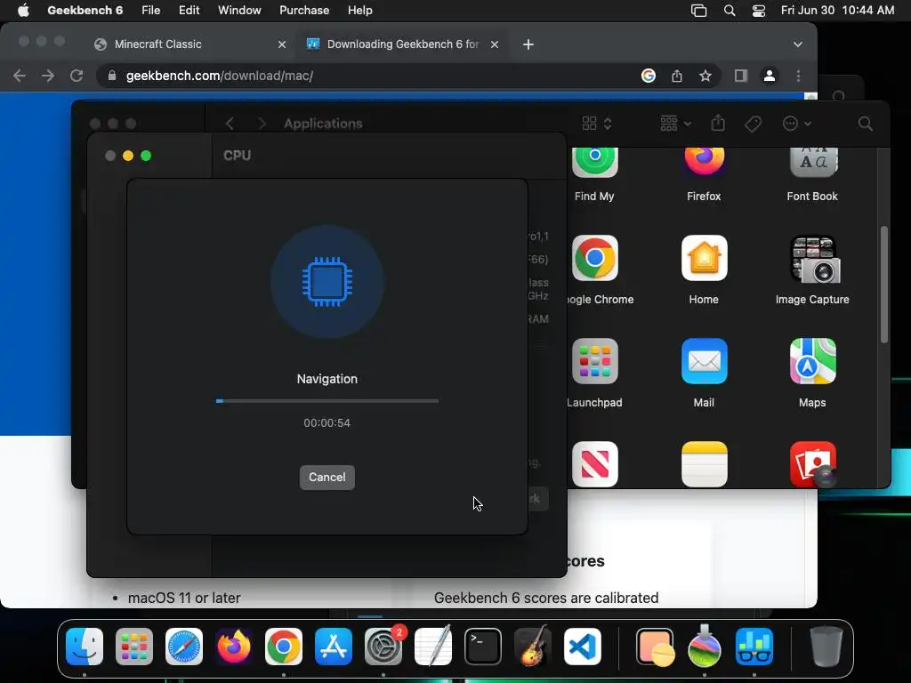Open the Trash in the Dock
Screen dimensions: 911x683
point(826,647)
